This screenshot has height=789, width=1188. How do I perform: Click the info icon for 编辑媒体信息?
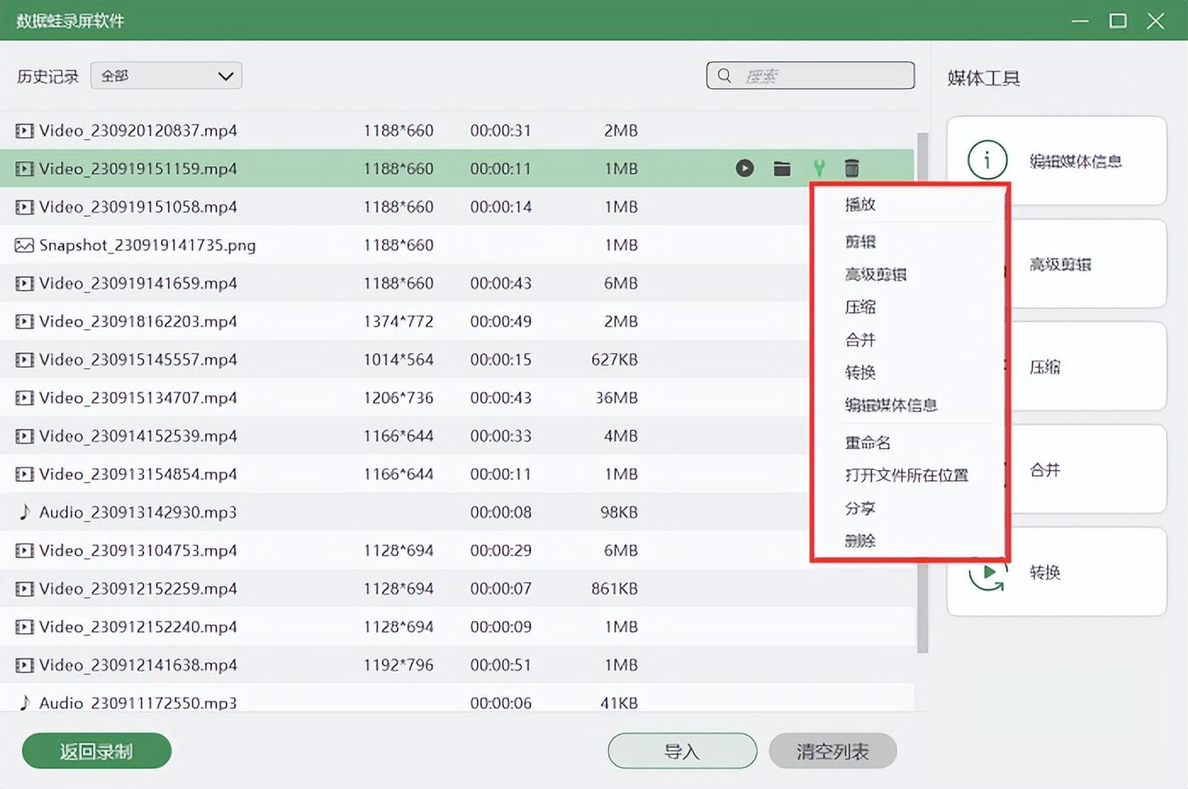click(987, 159)
